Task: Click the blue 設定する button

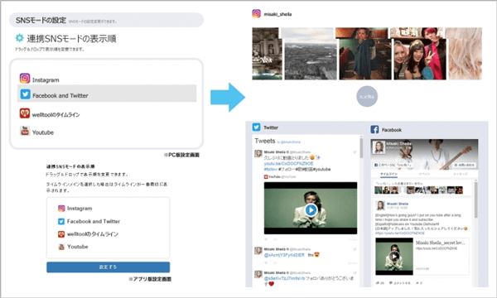Action: (108, 267)
